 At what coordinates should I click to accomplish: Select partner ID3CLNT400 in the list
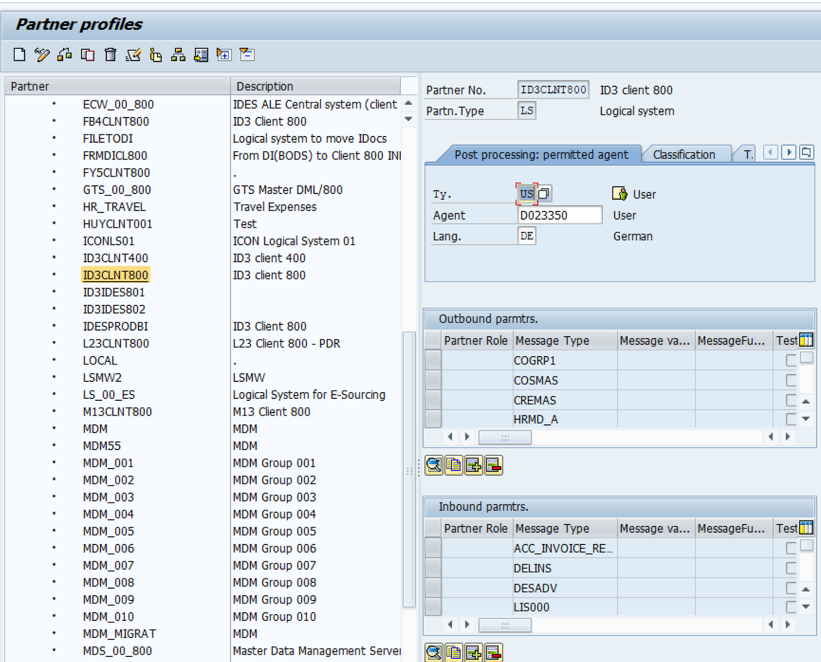[x=115, y=258]
